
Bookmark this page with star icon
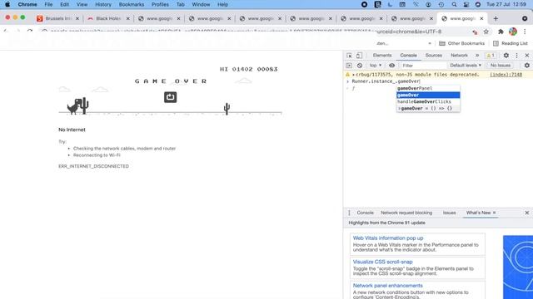(486, 32)
